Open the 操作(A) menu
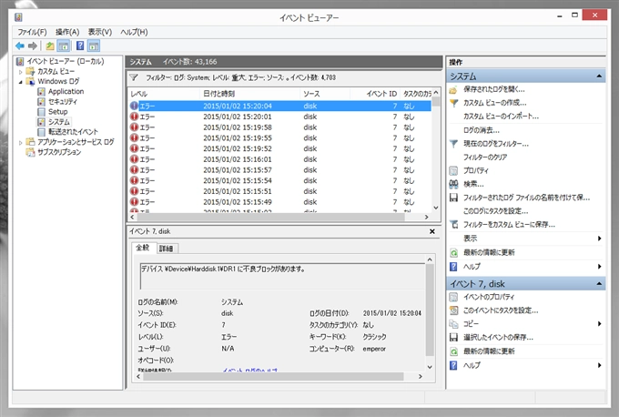The width and height of the screenshot is (619, 417). click(67, 32)
